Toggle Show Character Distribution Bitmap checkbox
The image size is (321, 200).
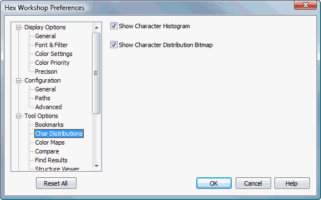pyautogui.click(x=114, y=45)
